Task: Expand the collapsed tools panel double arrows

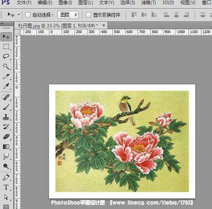Action: click(2, 24)
